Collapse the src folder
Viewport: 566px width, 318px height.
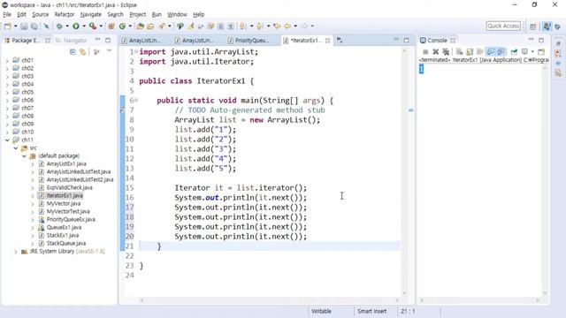pyautogui.click(x=16, y=148)
